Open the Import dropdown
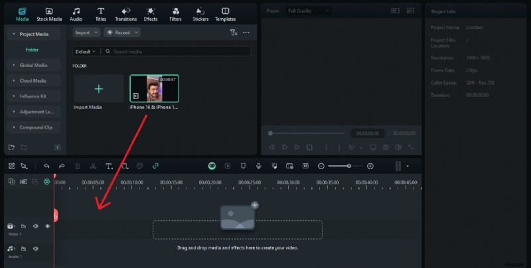The image size is (531, 268). click(86, 33)
